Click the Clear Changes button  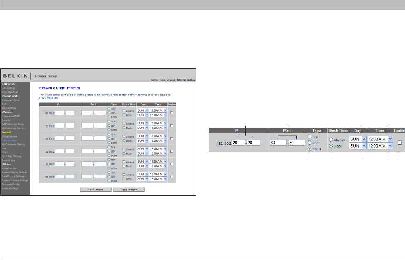pos(96,190)
